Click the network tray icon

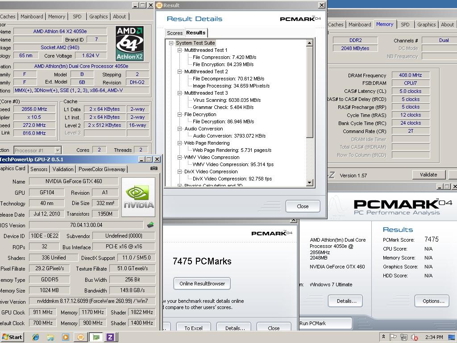coord(403,337)
